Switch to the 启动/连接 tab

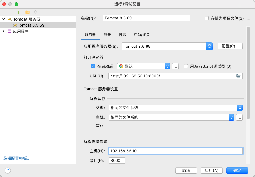pos(142,35)
